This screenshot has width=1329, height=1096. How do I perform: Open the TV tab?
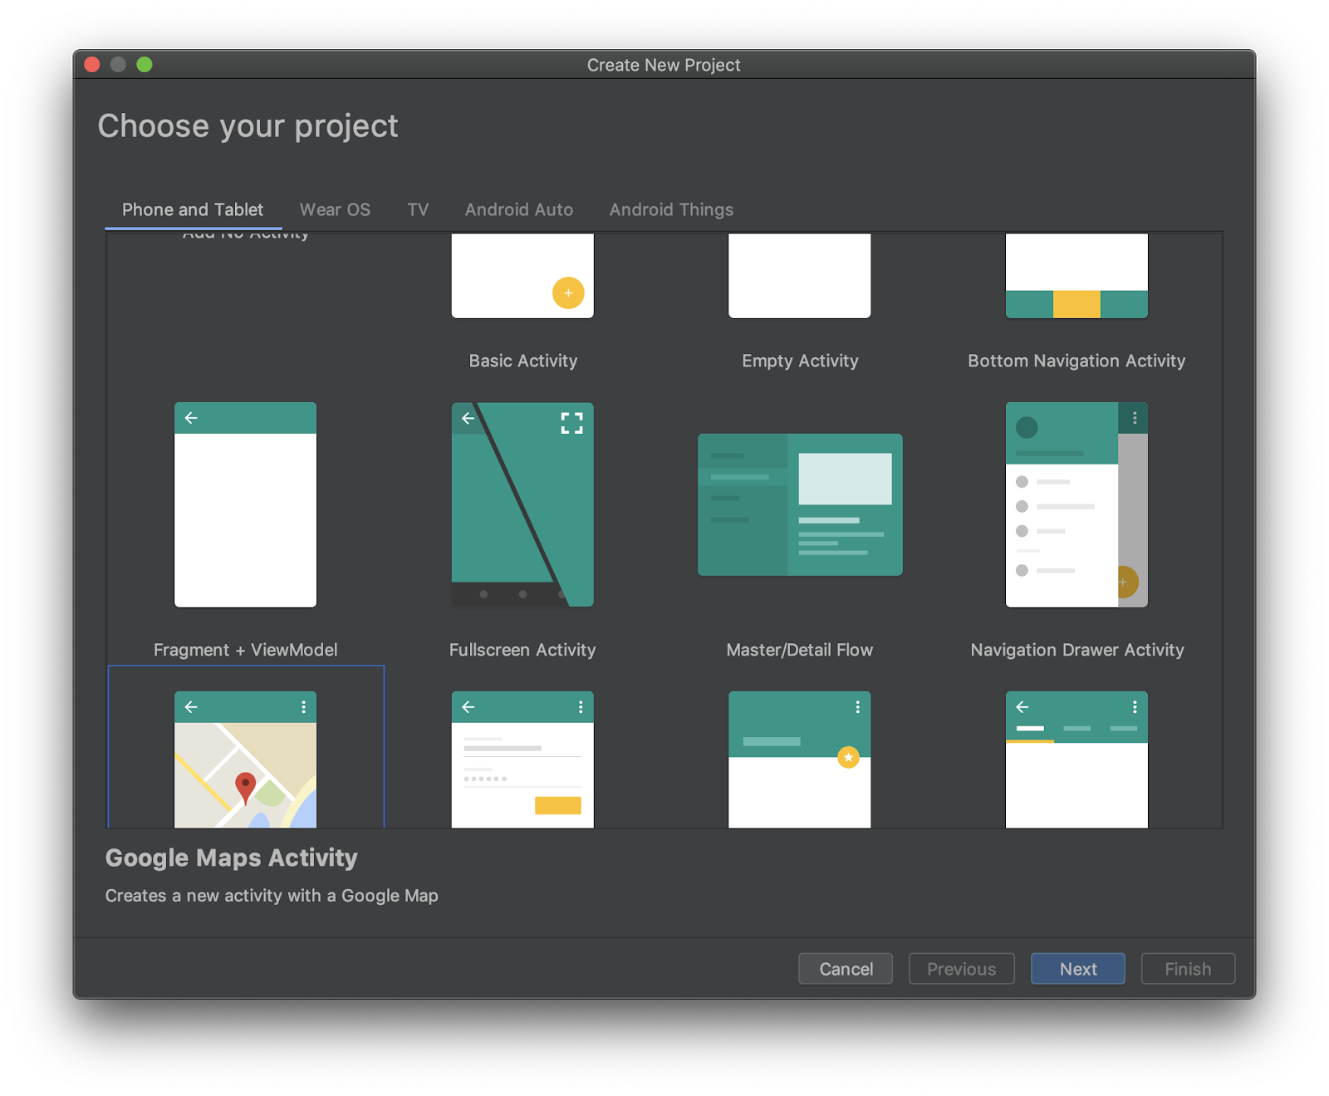[418, 210]
